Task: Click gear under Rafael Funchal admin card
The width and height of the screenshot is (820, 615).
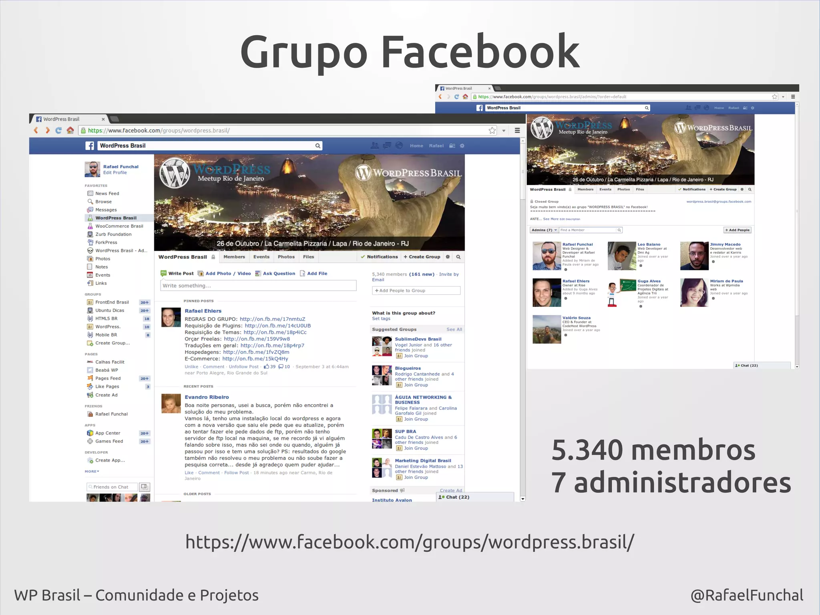Action: pos(566,270)
